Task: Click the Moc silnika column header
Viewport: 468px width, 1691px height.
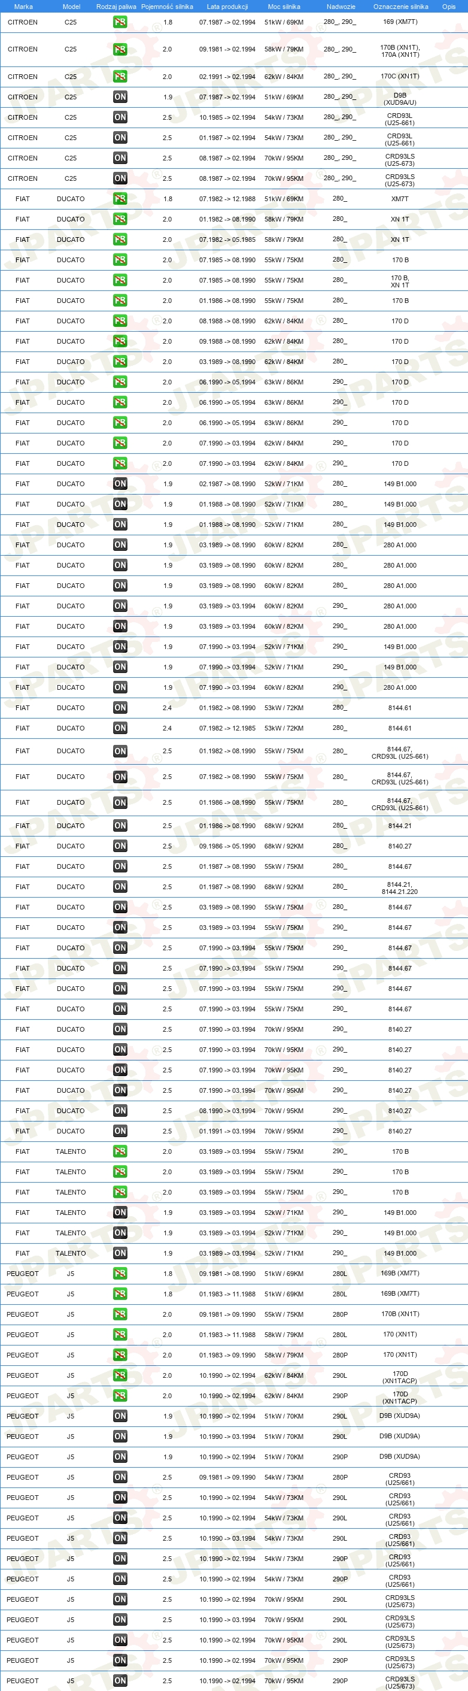Action: pos(284,7)
